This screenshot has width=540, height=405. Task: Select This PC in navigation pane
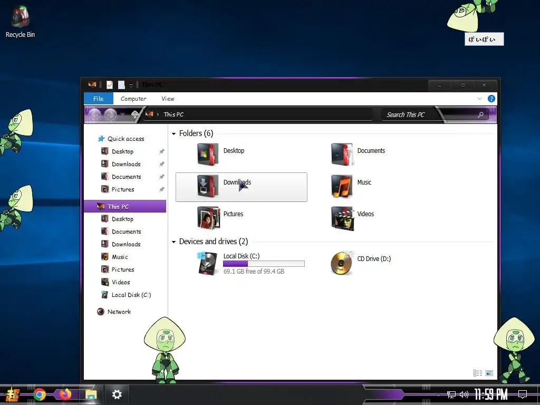tap(125, 206)
